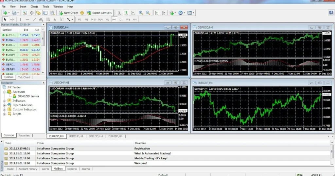Select the Horizontal Line drawing tool
The width and height of the screenshot is (335, 176).
(27, 19)
